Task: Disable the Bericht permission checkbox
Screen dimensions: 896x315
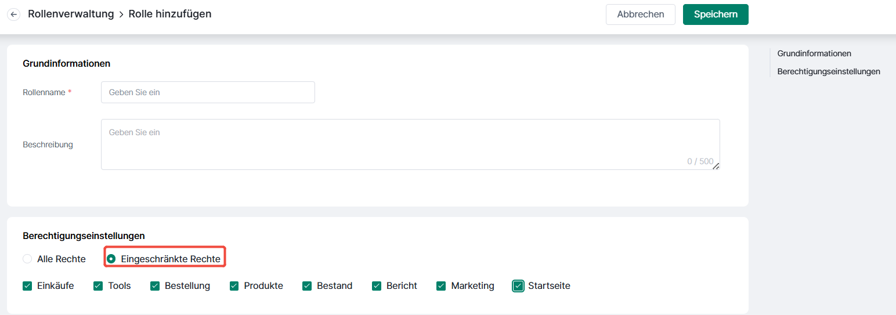Action: 377,286
